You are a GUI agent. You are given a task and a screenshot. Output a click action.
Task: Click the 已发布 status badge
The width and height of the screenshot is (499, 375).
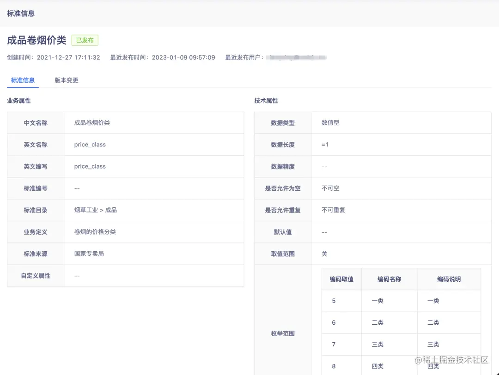[85, 40]
